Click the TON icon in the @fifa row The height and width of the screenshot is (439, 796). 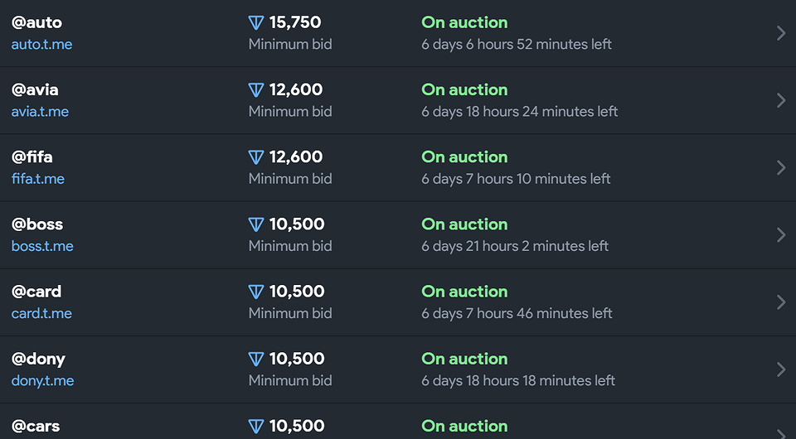(x=255, y=157)
